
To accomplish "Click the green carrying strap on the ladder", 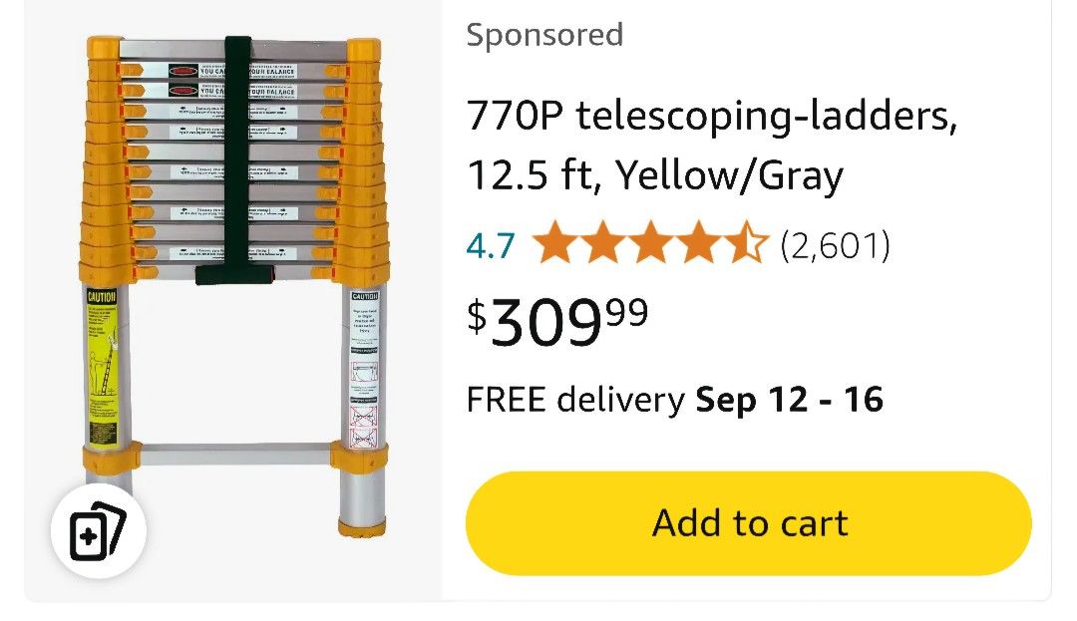I will (x=237, y=159).
